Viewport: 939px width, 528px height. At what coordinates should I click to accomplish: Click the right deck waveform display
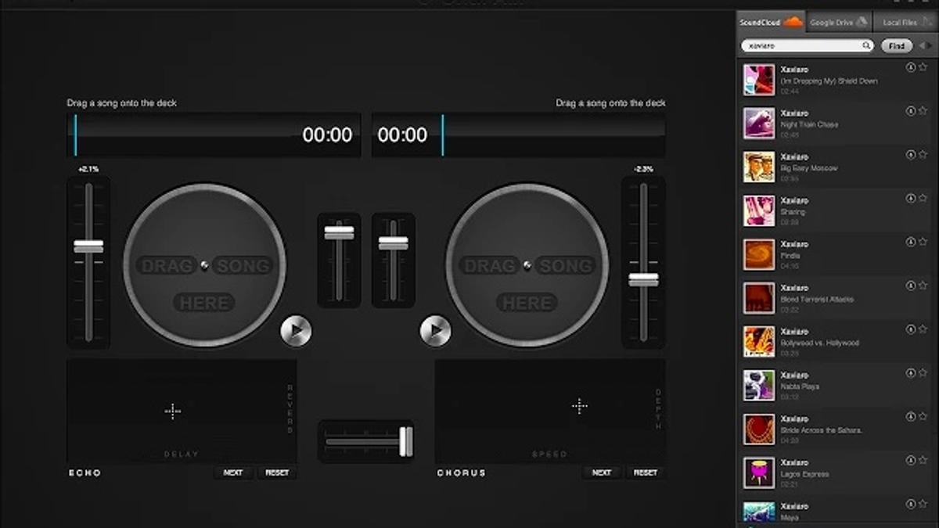coord(518,135)
